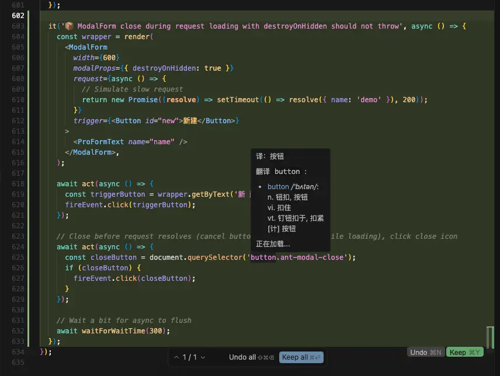Go to previous change with up chevron

coord(176,357)
